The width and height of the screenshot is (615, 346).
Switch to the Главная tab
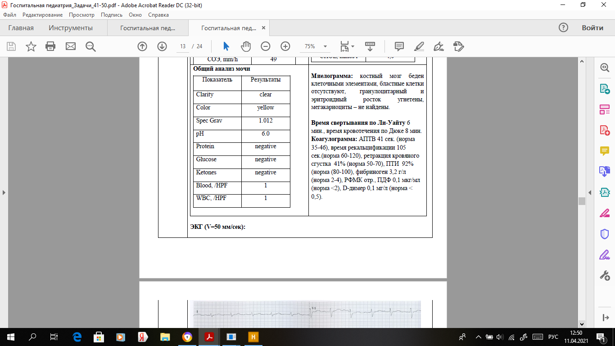pos(21,28)
